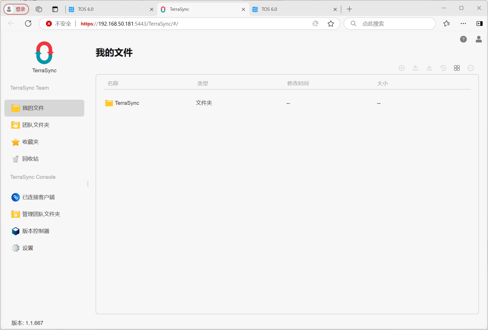Click the address bar URL

(129, 24)
